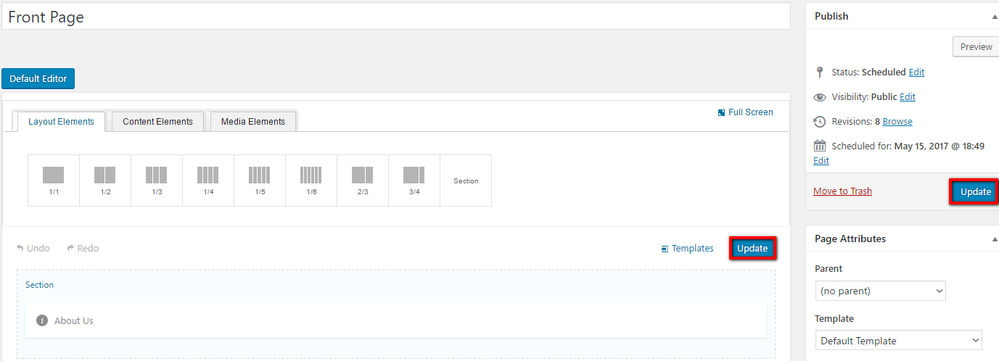Switch to the Media Elements tab
Screen dimensions: 999x361
click(x=252, y=122)
